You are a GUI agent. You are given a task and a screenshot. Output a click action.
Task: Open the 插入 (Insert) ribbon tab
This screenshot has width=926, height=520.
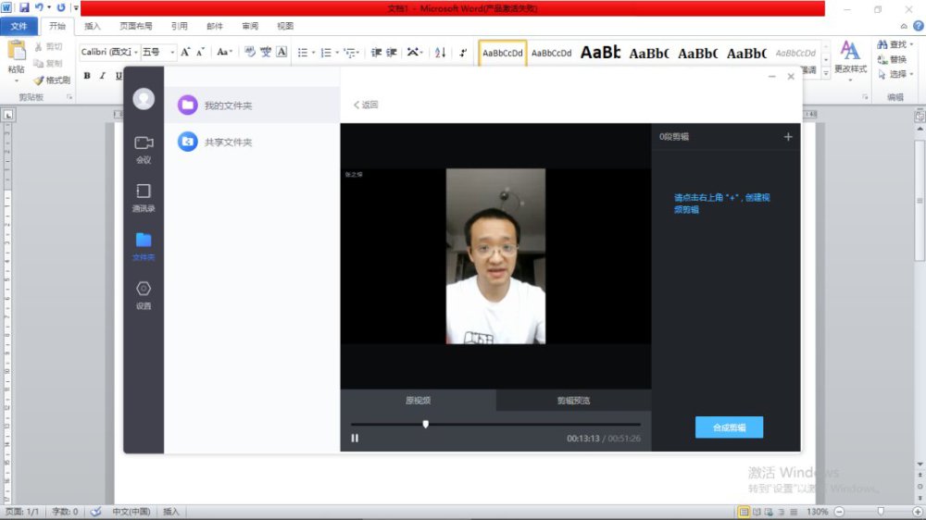(x=93, y=26)
